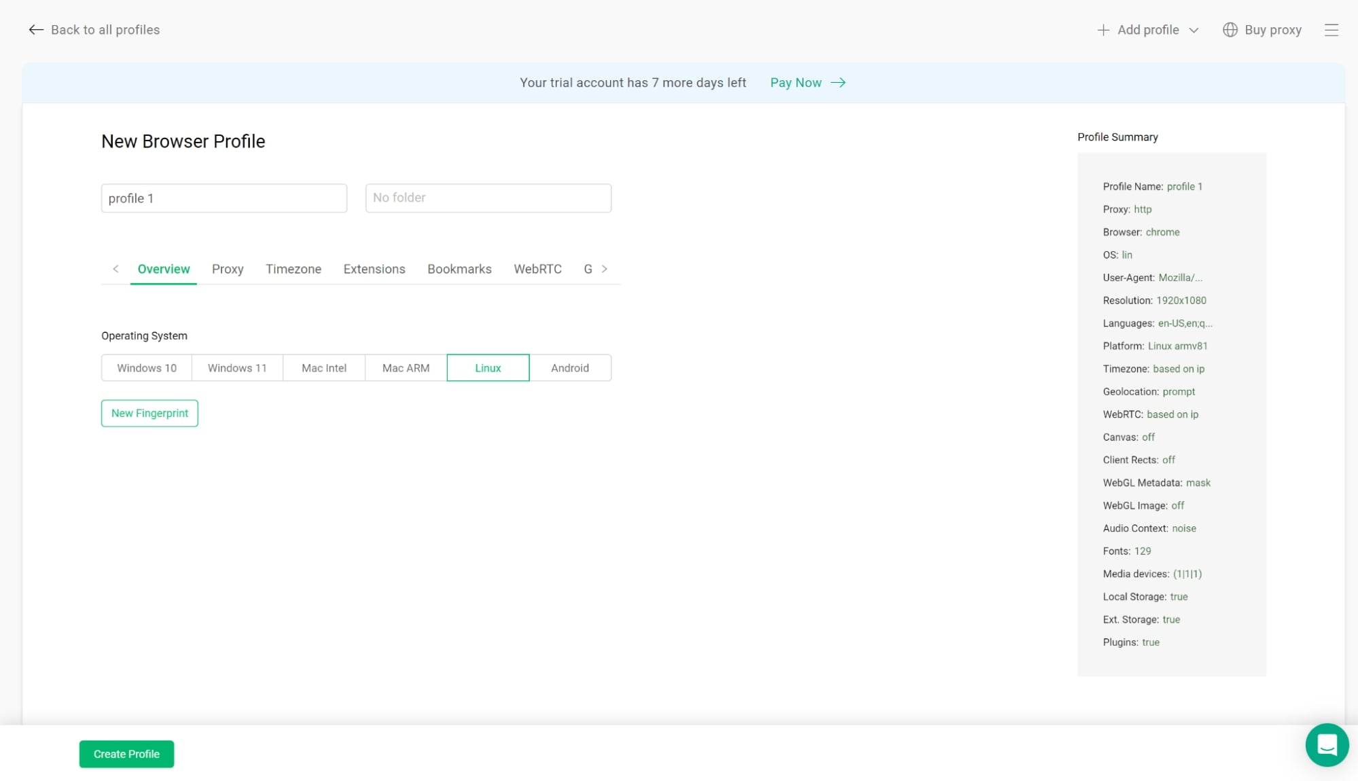Scroll right to reveal G tab

click(605, 268)
